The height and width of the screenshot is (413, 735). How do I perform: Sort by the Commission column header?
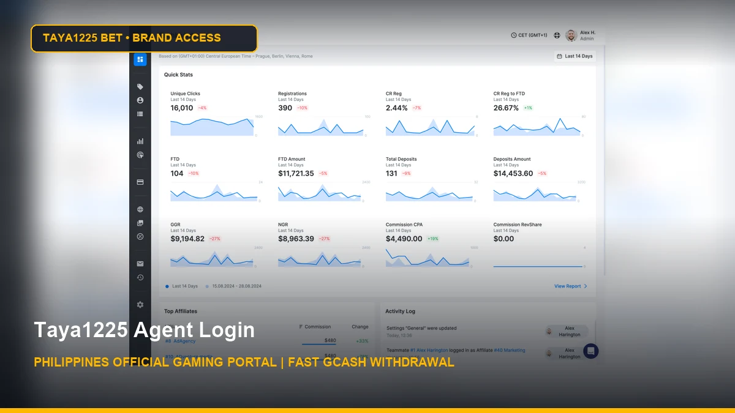coord(315,327)
